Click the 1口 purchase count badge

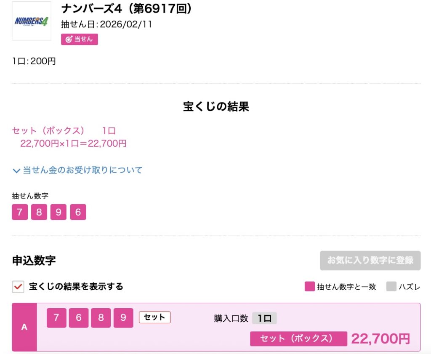[x=264, y=318]
